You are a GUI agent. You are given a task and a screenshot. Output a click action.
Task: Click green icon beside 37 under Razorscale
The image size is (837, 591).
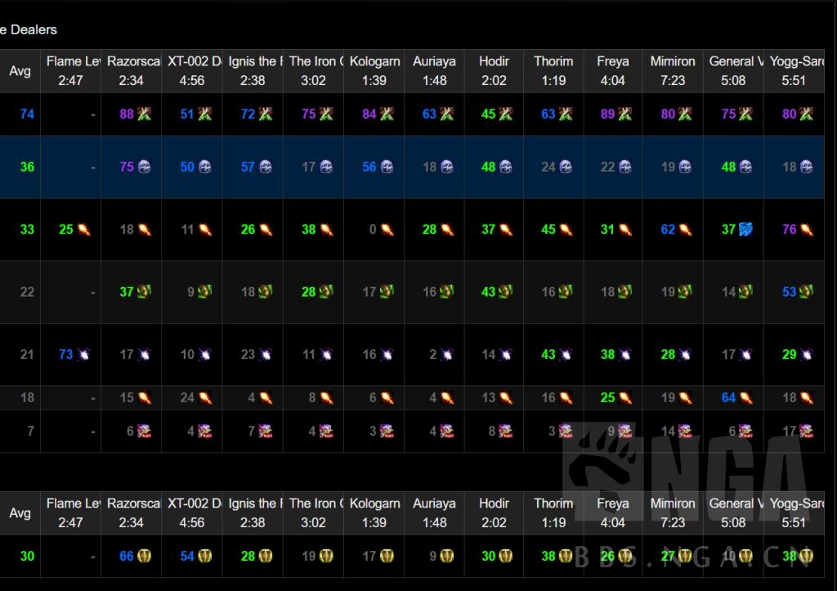click(x=144, y=292)
